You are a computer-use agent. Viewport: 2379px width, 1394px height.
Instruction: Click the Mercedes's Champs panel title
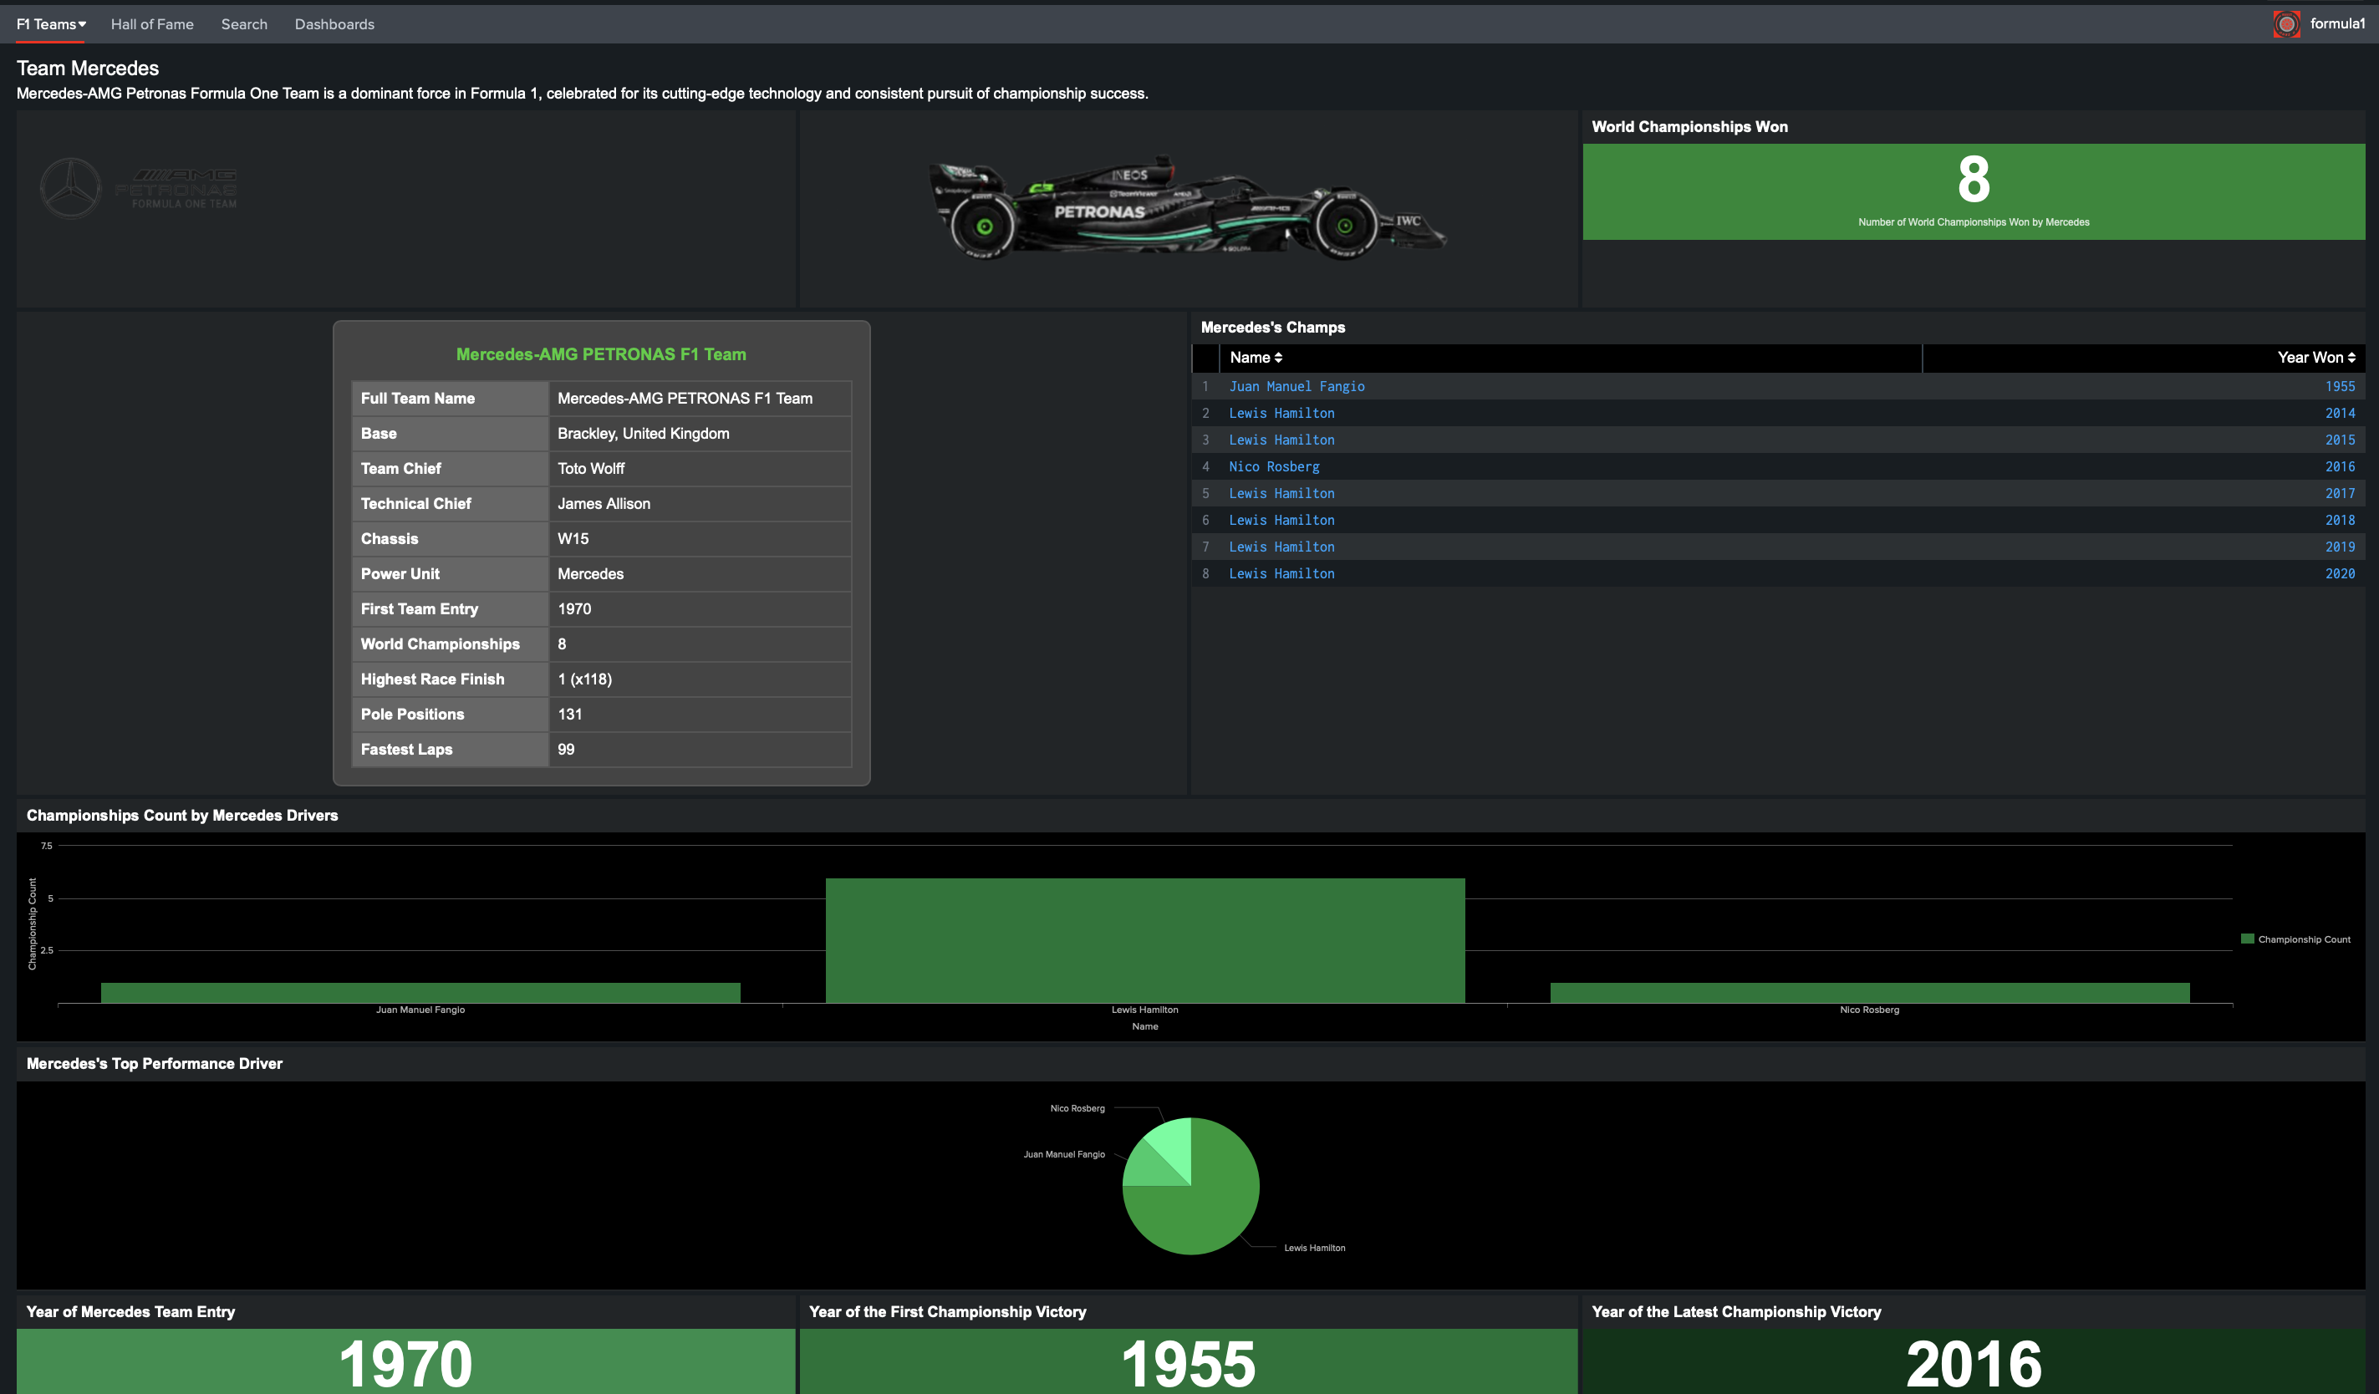coord(1272,328)
